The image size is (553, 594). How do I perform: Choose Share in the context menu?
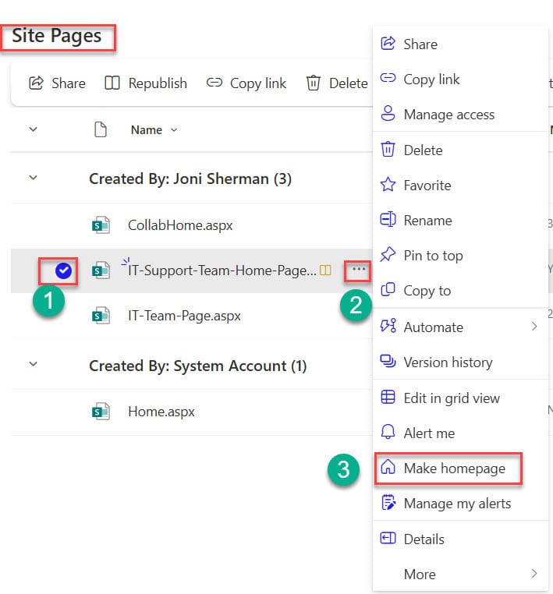pyautogui.click(x=460, y=44)
